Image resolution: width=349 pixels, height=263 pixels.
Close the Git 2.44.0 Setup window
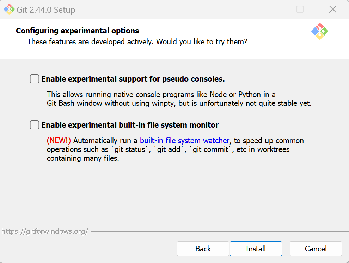[x=332, y=9]
